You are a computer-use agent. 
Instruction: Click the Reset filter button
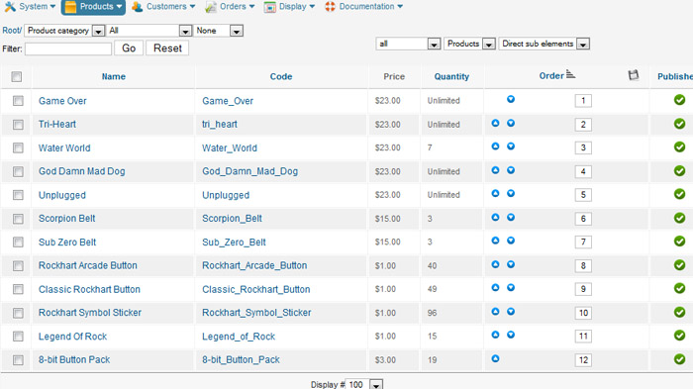[x=167, y=49]
